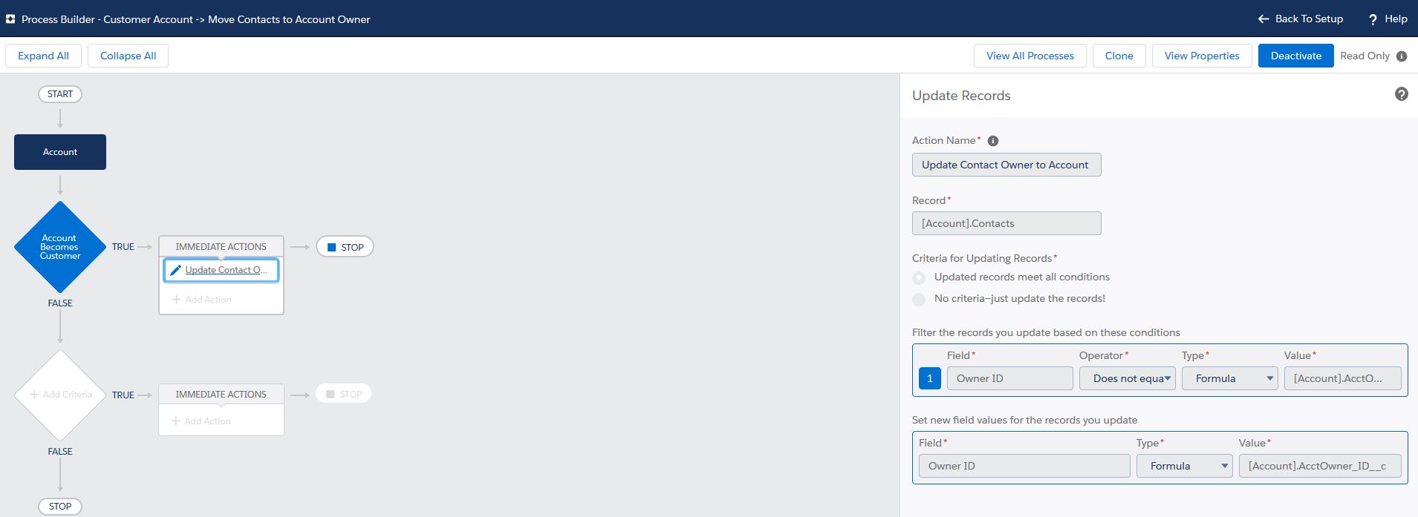The width and height of the screenshot is (1418, 517).
Task: Click the blue square STOP icon
Action: pyautogui.click(x=332, y=247)
